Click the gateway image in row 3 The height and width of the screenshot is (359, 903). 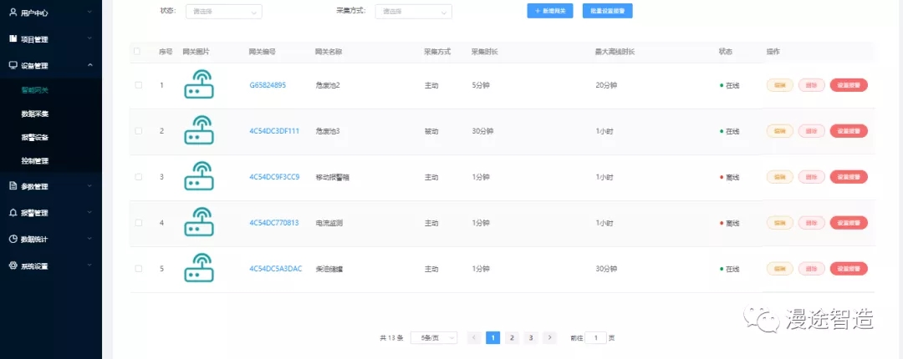198,177
